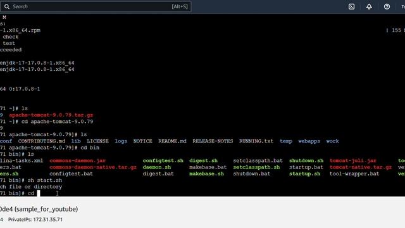Open the help question mark icon

coord(387,7)
